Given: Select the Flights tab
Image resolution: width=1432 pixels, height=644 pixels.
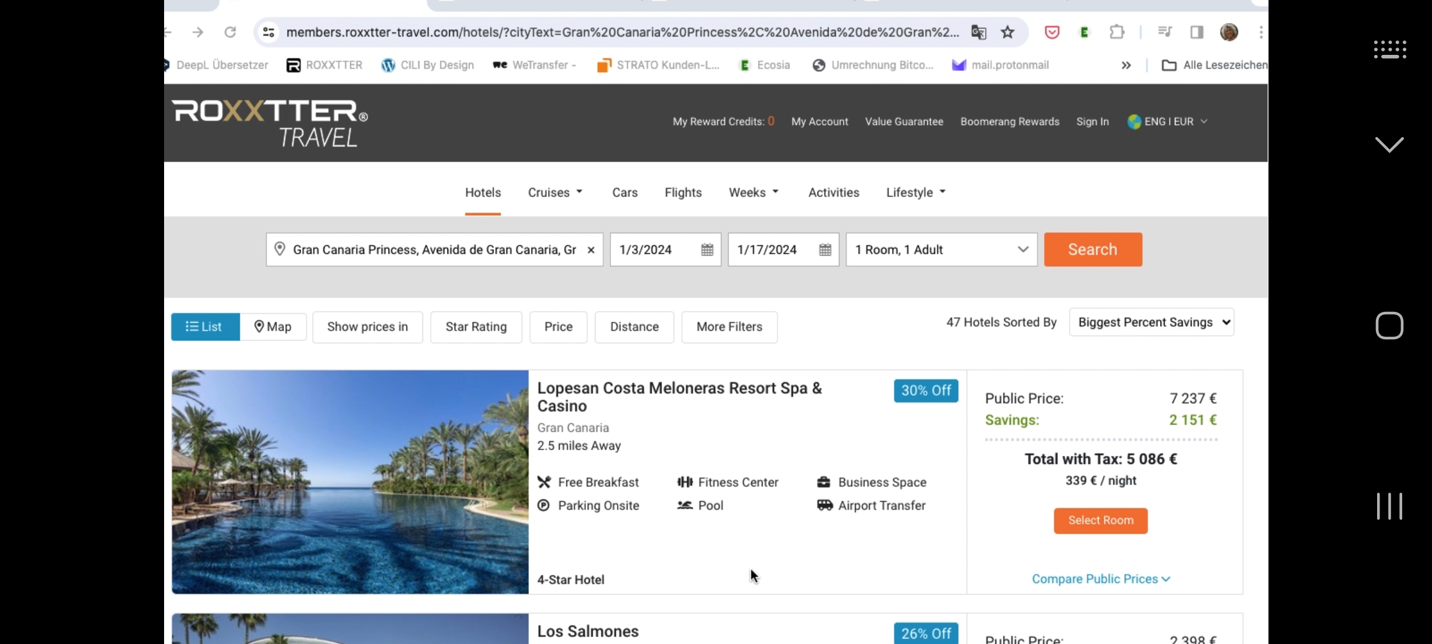Looking at the screenshot, I should point(683,193).
